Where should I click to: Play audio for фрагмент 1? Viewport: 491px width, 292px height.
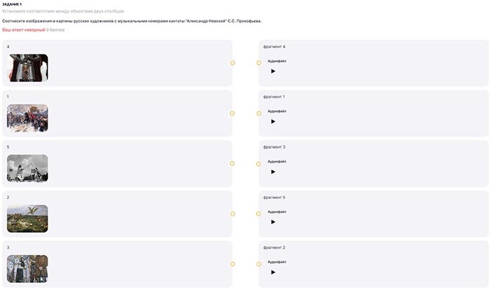[x=273, y=121]
